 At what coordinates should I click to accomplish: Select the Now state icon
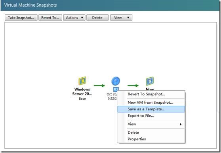coord(150,81)
